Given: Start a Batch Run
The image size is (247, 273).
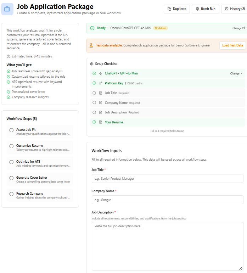Looking at the screenshot, I should pyautogui.click(x=206, y=9).
